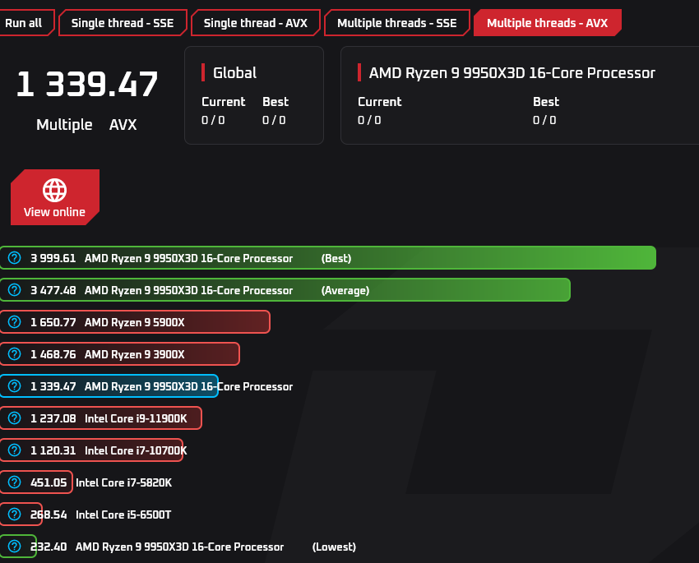Click the Global Best 0 / 0 value

(274, 120)
